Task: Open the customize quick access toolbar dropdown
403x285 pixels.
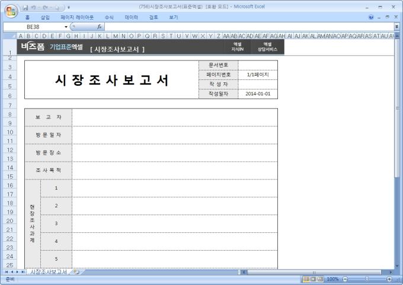Action: coord(69,8)
